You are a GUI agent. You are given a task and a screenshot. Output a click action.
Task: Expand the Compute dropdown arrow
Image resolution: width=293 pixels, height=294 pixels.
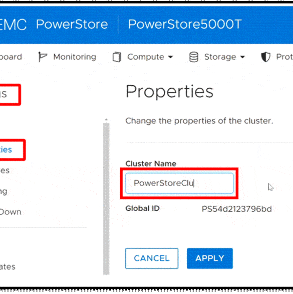170,57
